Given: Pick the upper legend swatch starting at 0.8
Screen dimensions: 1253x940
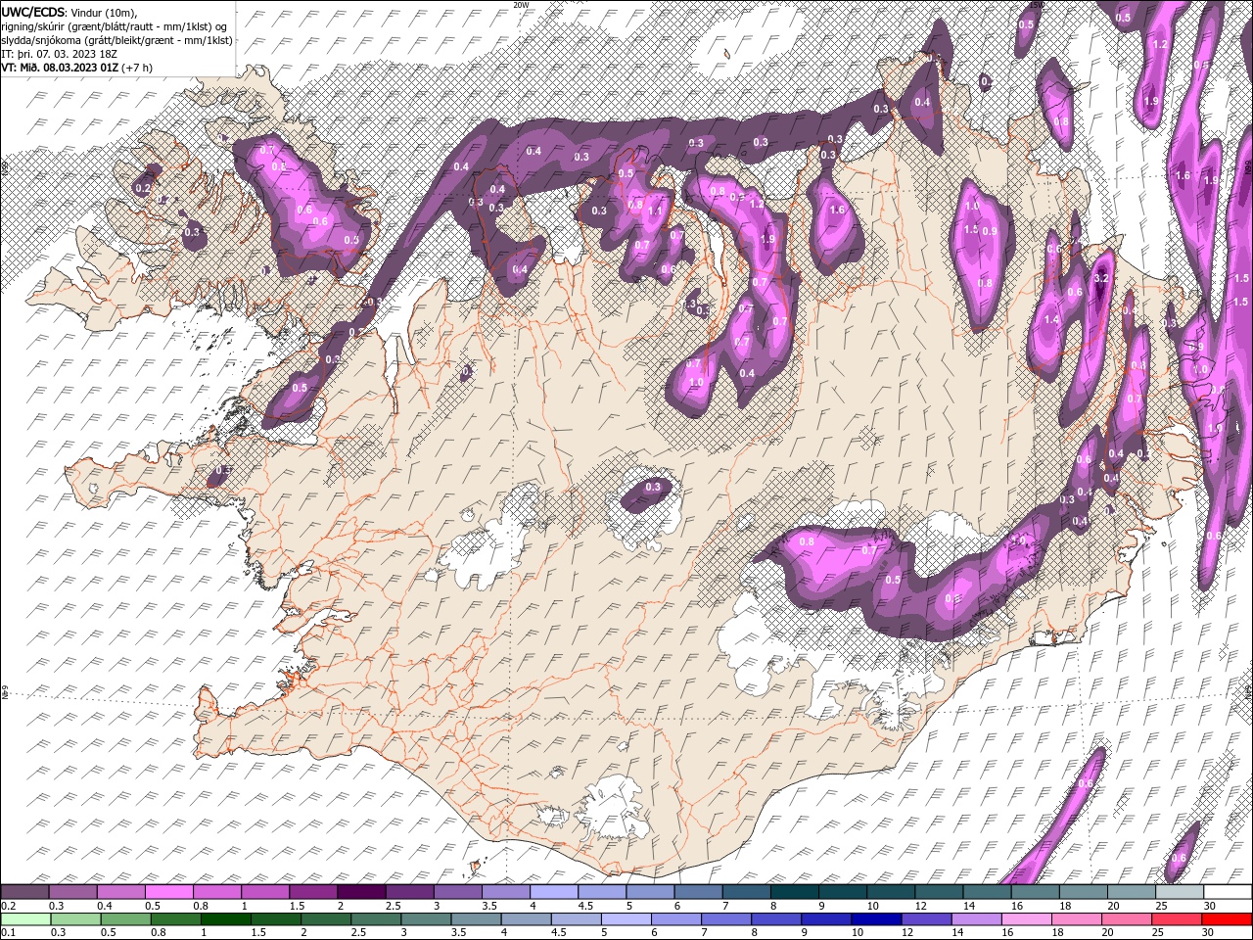Looking at the screenshot, I should click(217, 892).
